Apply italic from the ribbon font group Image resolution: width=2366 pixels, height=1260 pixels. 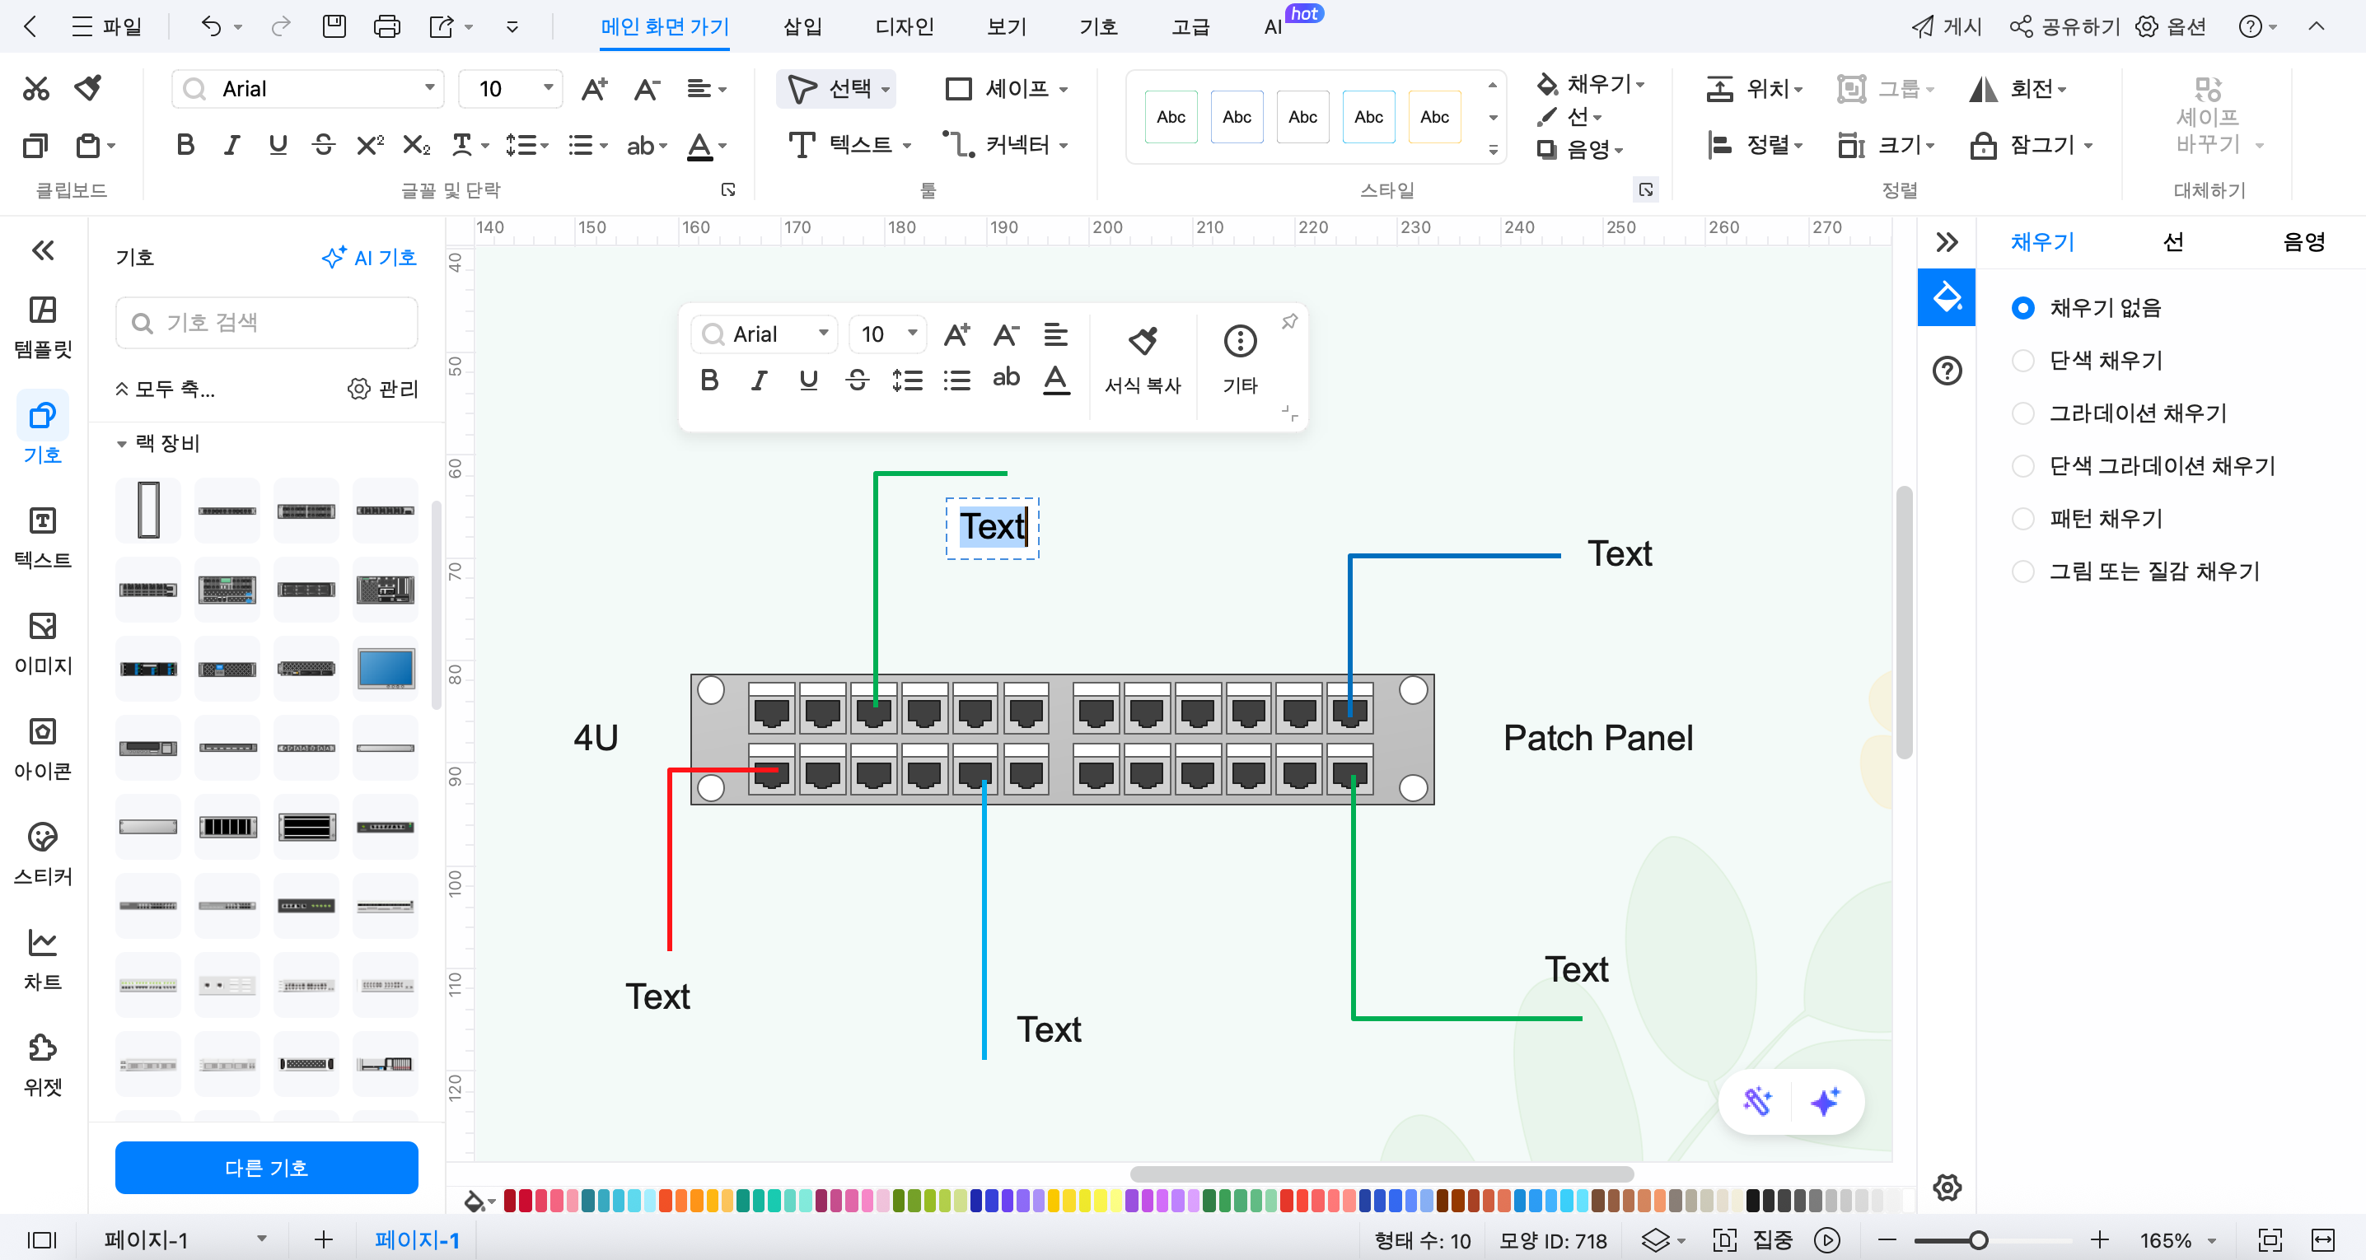pyautogui.click(x=231, y=145)
